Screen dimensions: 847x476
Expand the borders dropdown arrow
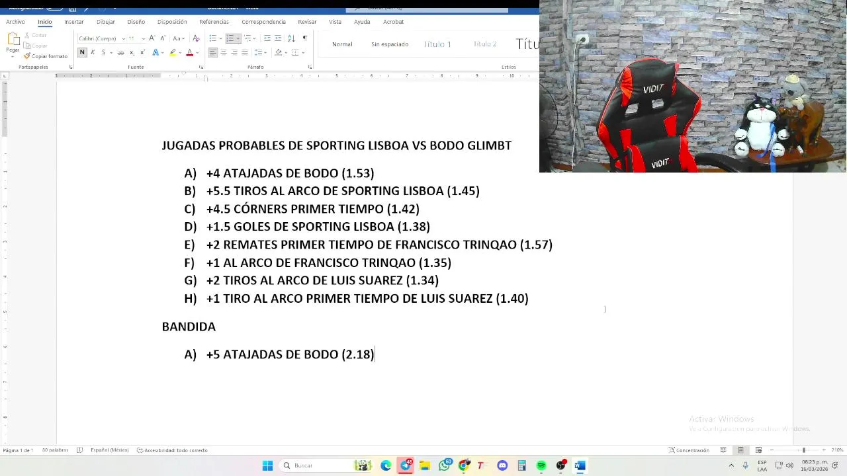[x=303, y=52]
